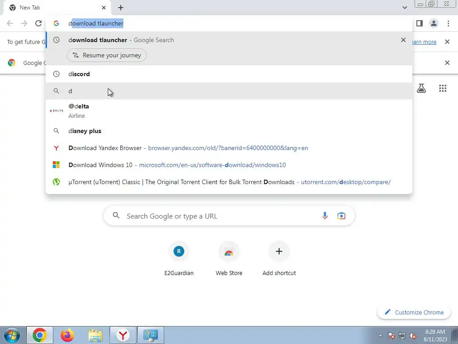Image resolution: width=458 pixels, height=344 pixels.
Task: Choose the disney plus suggestion
Action: pos(229,131)
